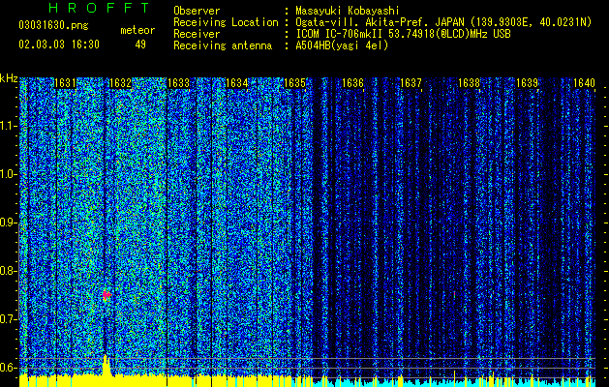Click the 1.1 frequency axis label
609x387 pixels.
[x=8, y=126]
